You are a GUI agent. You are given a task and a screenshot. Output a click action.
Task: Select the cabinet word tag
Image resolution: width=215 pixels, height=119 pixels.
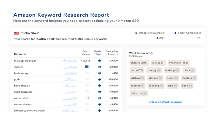(137, 86)
